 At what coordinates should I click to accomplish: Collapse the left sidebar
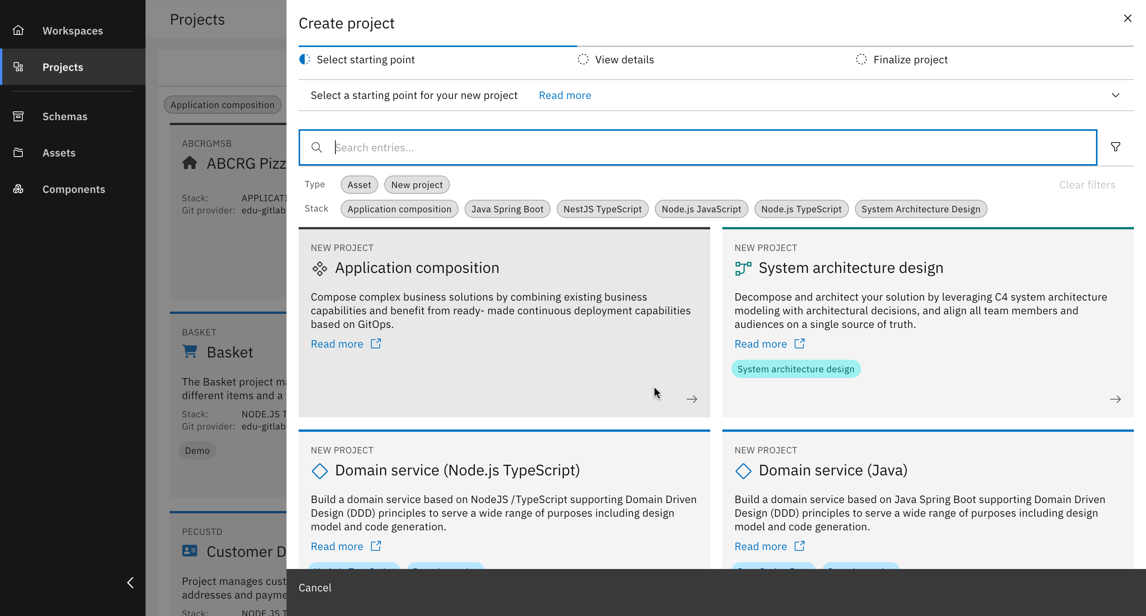click(x=130, y=582)
